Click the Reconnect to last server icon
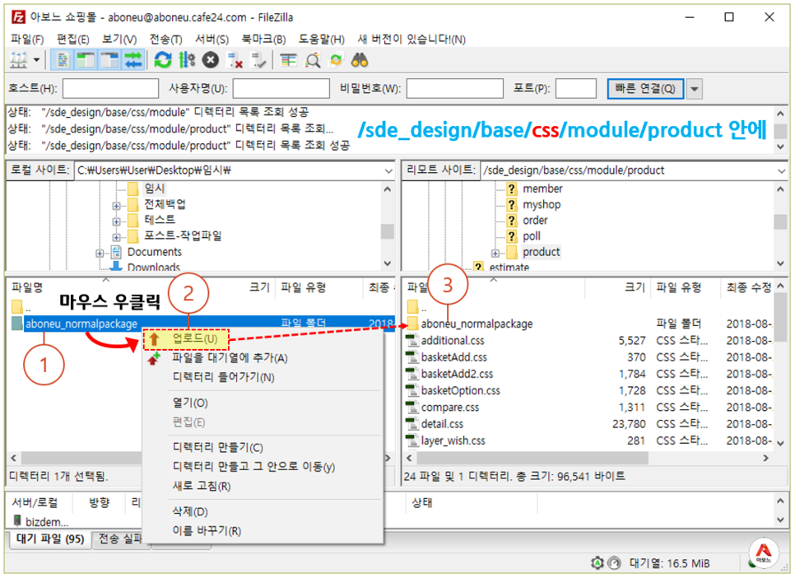This screenshot has height=578, width=795. 258,60
